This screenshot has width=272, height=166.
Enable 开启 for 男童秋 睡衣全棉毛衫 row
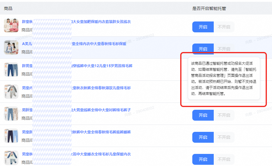click(203, 159)
